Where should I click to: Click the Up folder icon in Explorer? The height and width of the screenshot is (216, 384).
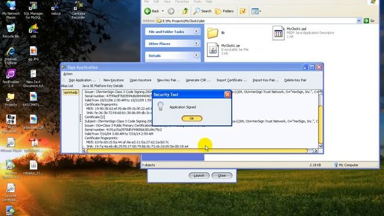click(185, 11)
